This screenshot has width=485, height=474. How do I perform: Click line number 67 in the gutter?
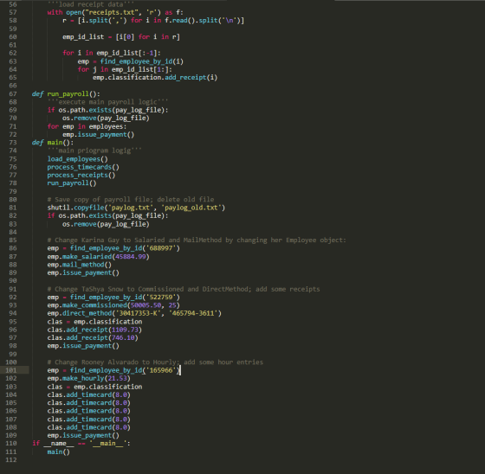(x=13, y=93)
